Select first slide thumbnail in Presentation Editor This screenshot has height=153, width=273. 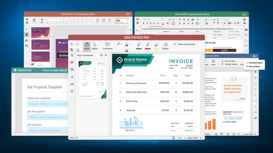(x=41, y=32)
